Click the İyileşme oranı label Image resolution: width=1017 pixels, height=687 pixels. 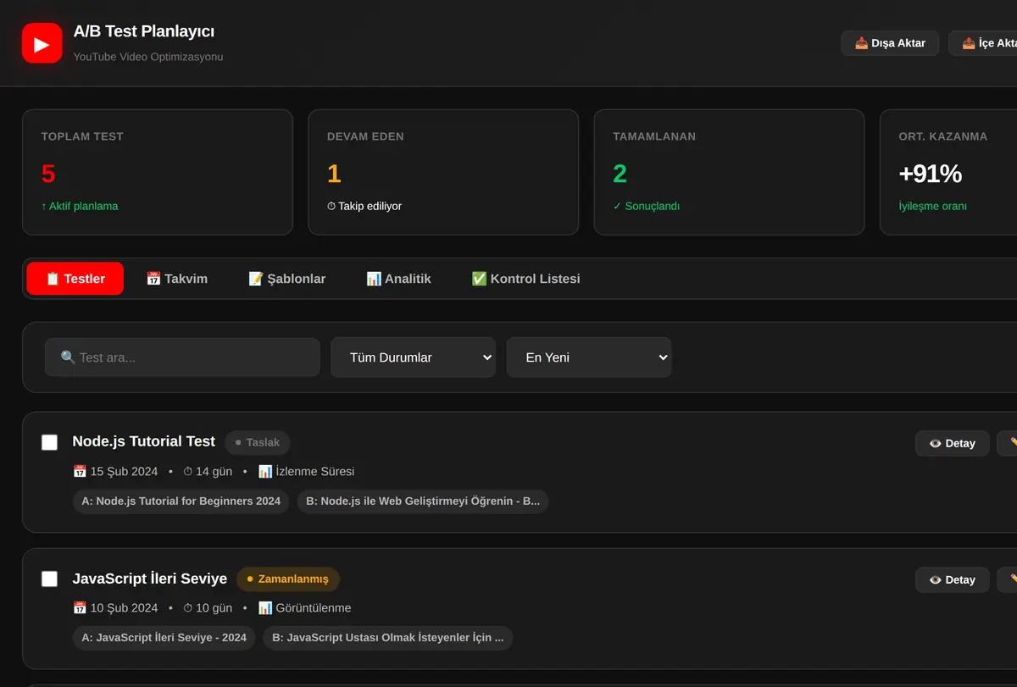[x=933, y=206]
